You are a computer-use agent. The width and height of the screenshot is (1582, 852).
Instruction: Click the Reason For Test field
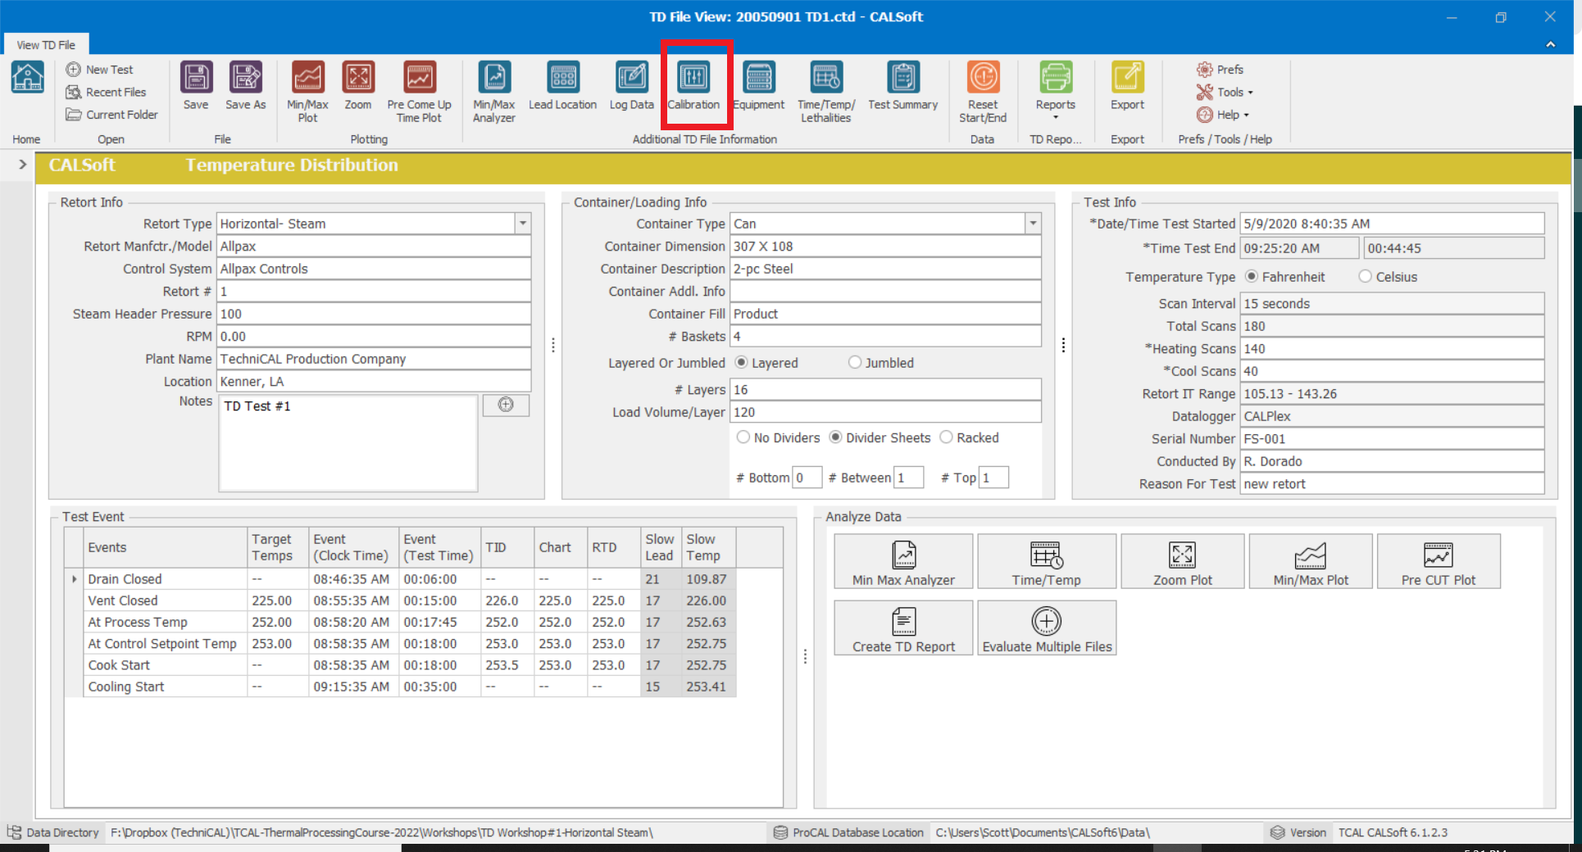(x=1392, y=484)
